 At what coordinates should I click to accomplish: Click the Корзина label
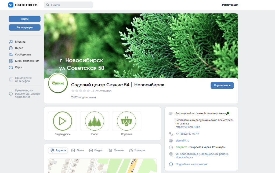(x=126, y=134)
